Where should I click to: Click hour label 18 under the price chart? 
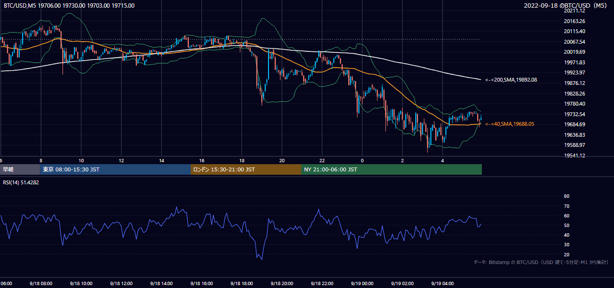pos(242,161)
